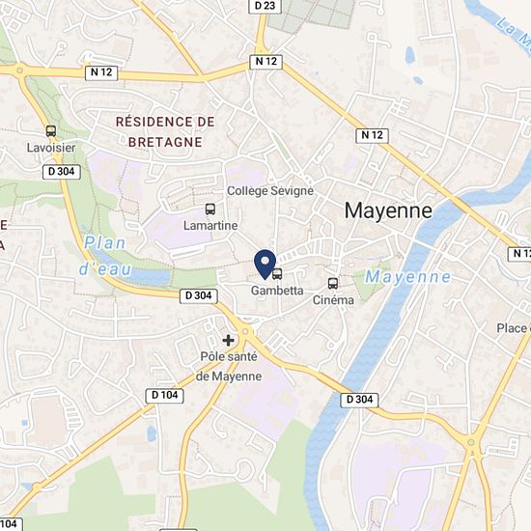Click the Collège Sévigné label
This screenshot has height=531, width=531.
coord(270,191)
